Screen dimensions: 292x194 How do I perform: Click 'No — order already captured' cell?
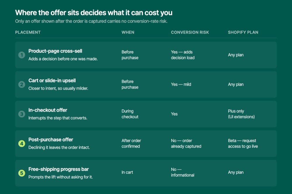(186, 143)
